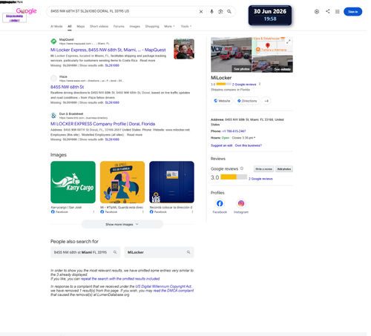
Task: Select the MiLocker related search suggestion
Action: click(x=159, y=252)
